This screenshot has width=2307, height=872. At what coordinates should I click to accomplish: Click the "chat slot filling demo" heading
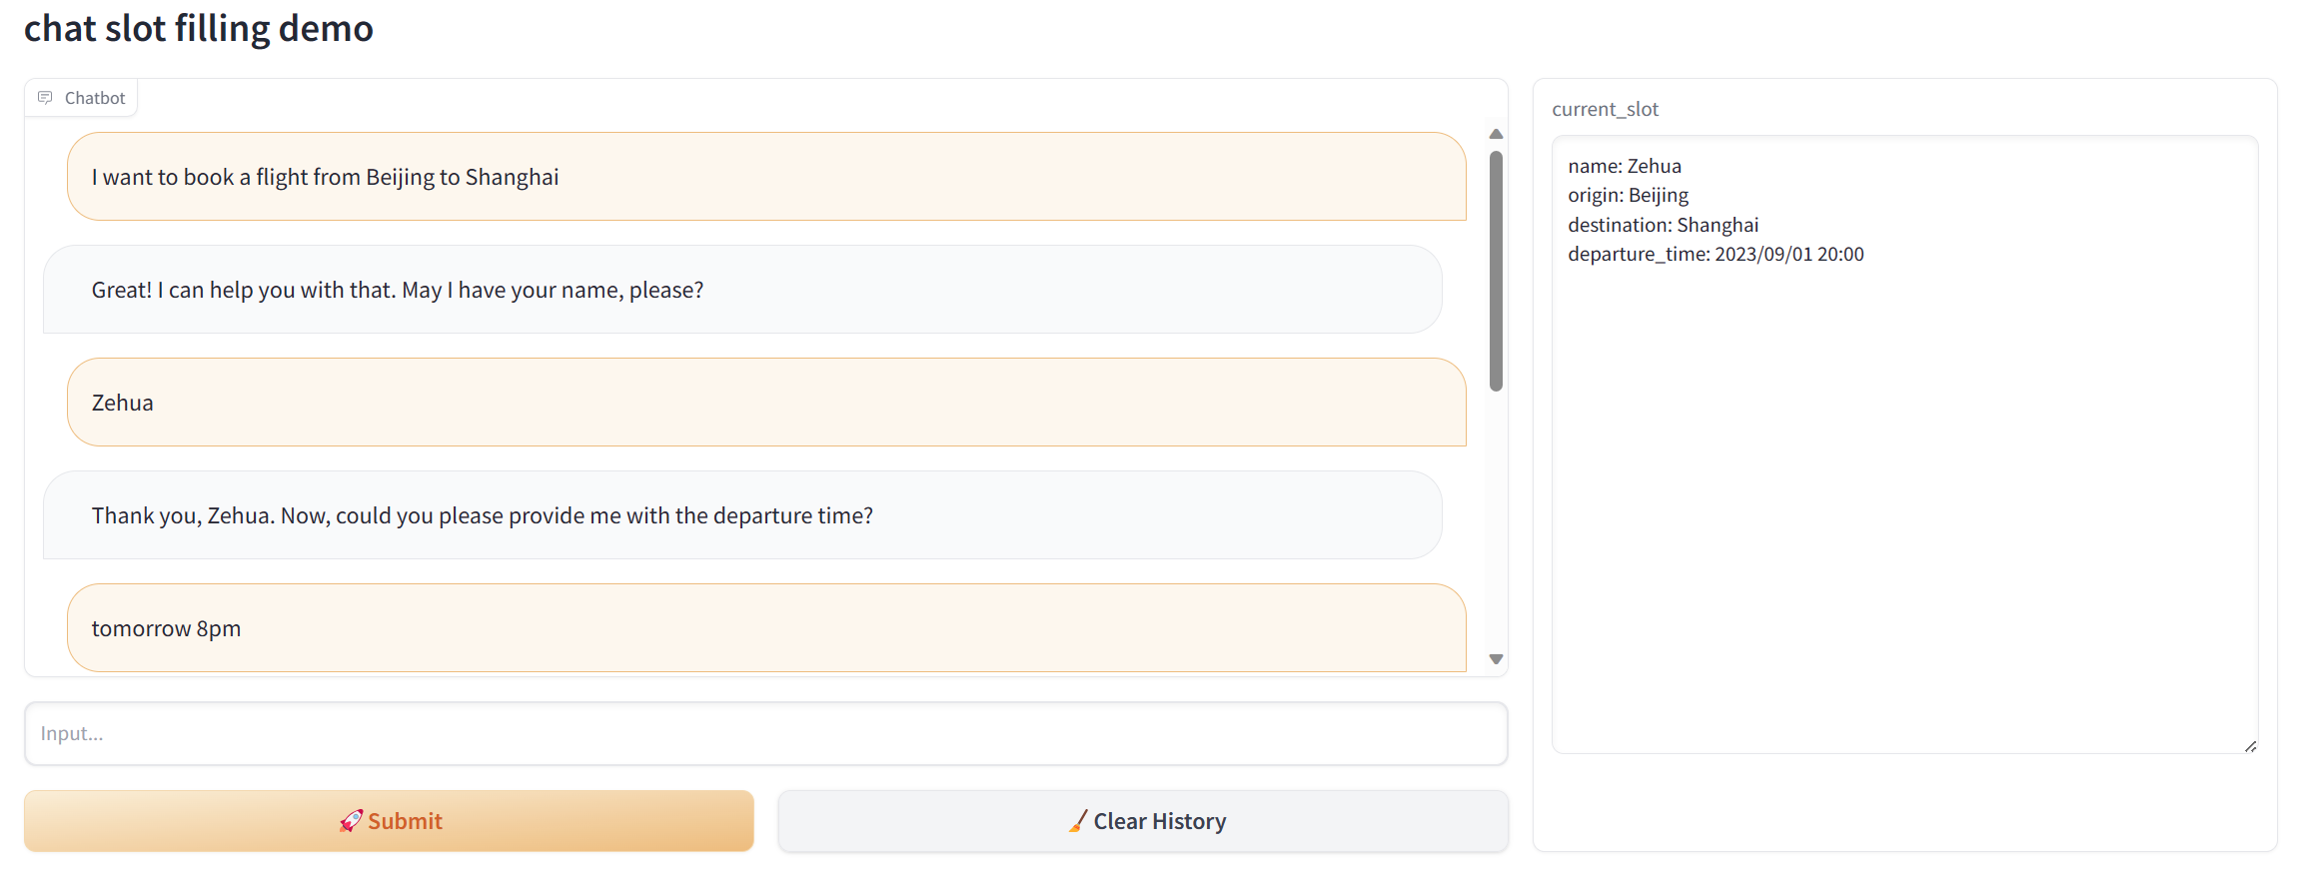(199, 28)
